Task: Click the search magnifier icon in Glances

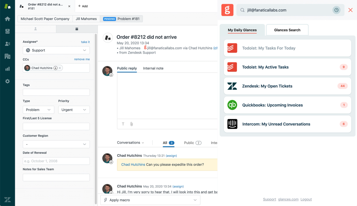Action: (242, 10)
